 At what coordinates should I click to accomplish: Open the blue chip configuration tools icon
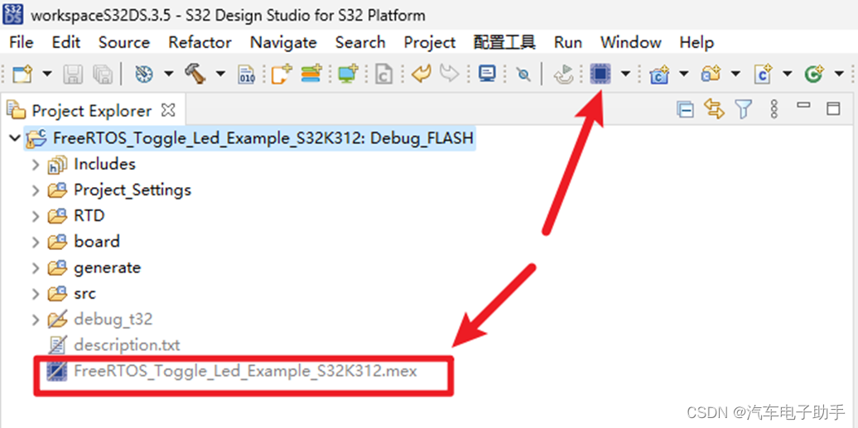pos(600,74)
